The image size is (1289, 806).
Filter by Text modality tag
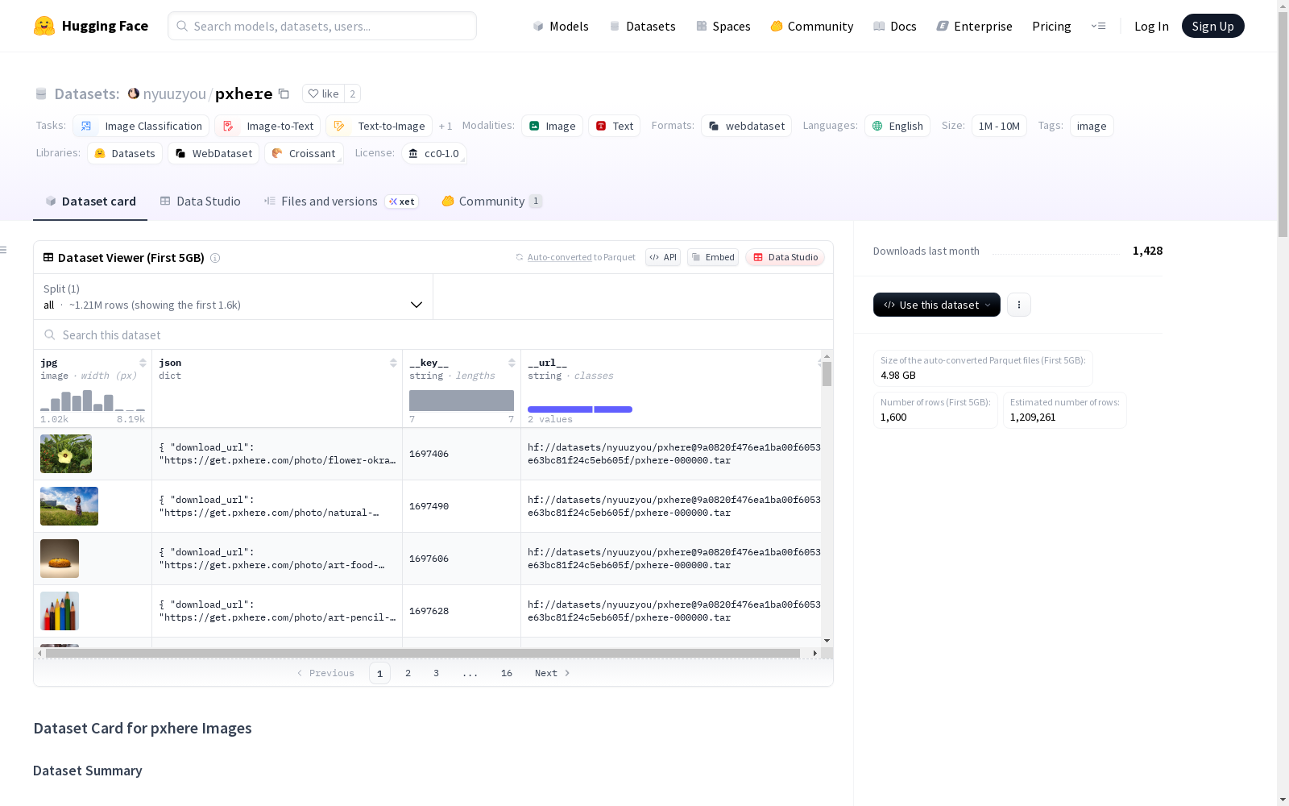click(x=614, y=126)
